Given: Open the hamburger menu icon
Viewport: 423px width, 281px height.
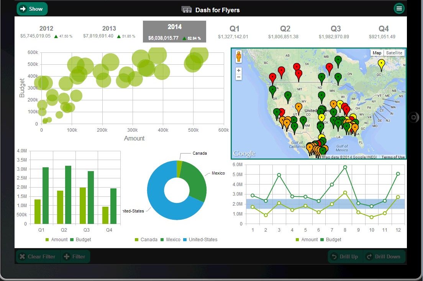Looking at the screenshot, I should 399,8.
